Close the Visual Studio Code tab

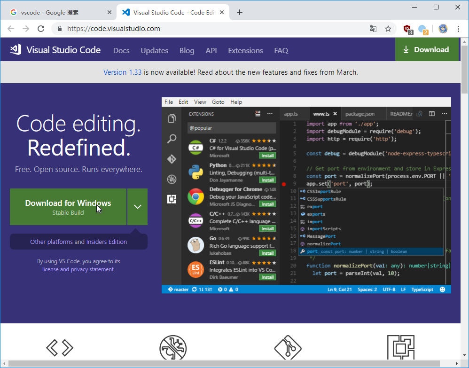point(222,12)
